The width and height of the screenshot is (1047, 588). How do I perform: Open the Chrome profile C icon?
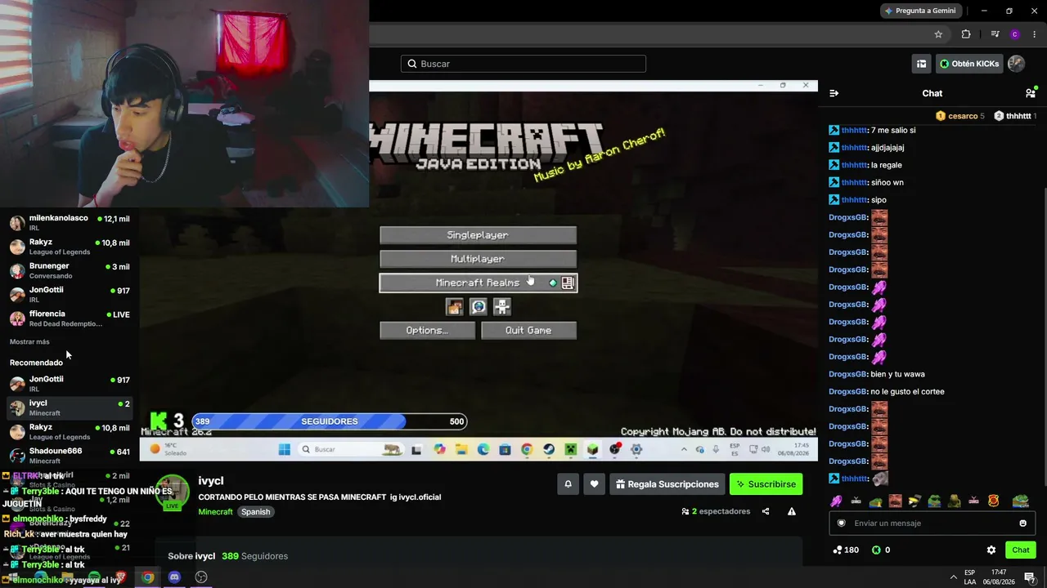pos(1014,34)
